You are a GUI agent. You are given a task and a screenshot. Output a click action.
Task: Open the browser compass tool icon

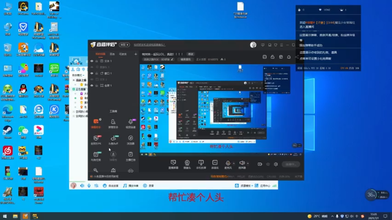point(130,138)
